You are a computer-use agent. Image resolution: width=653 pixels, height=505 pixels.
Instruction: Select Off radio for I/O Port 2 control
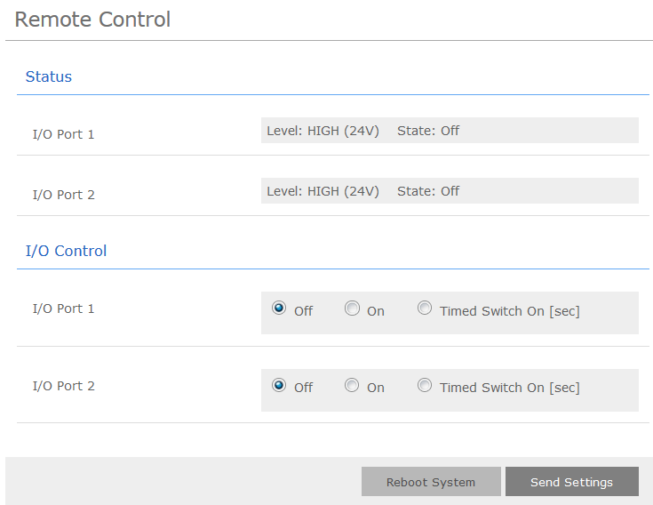point(279,386)
